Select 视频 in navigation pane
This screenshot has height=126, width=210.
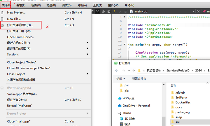point(125,124)
